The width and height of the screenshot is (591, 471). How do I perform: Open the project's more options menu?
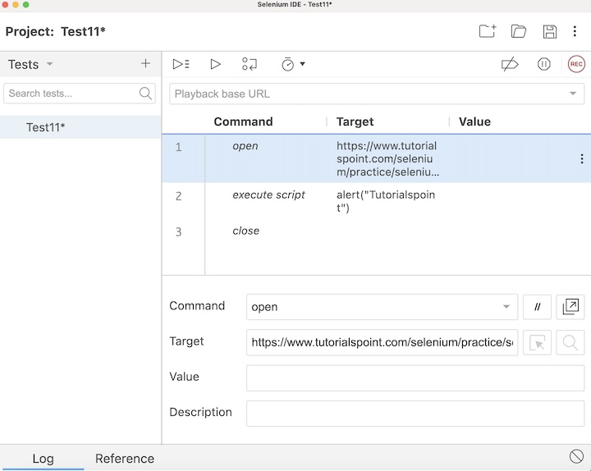pos(575,31)
